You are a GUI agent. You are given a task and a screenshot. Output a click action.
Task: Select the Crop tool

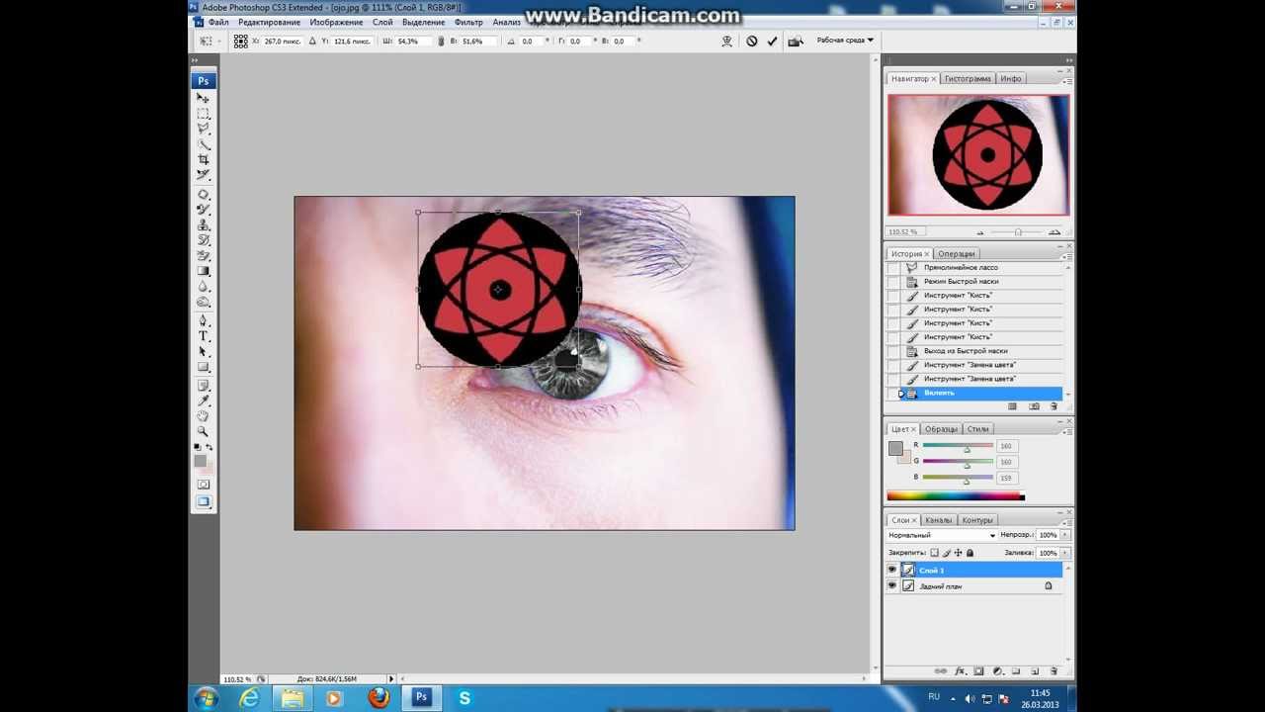click(x=204, y=159)
